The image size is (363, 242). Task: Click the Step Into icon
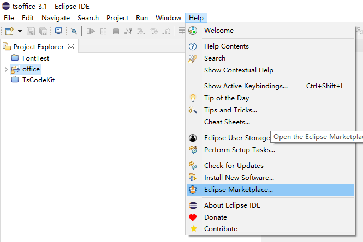click(x=141, y=31)
